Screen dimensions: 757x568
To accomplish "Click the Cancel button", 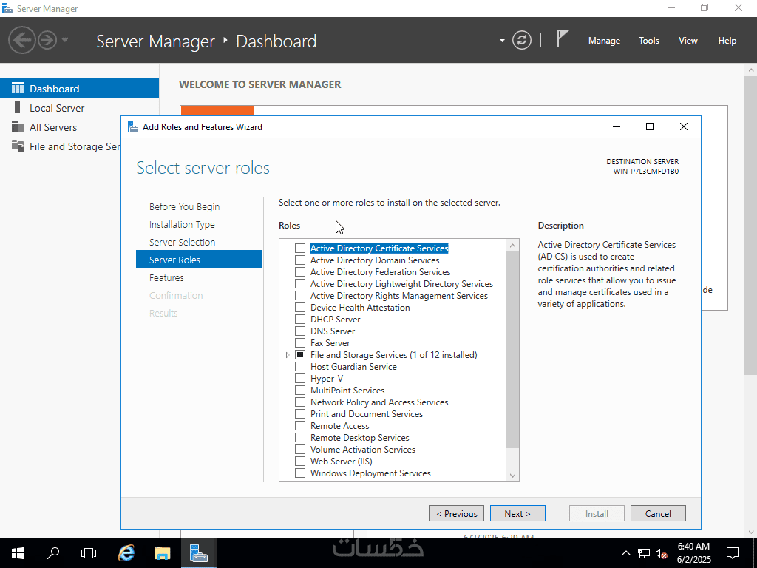I will (658, 513).
